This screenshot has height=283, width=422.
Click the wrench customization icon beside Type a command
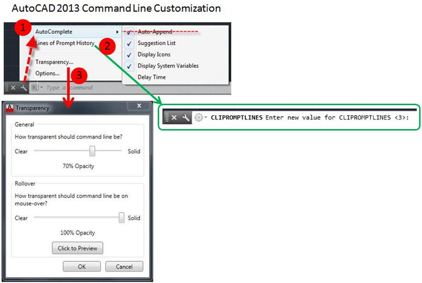(23, 87)
